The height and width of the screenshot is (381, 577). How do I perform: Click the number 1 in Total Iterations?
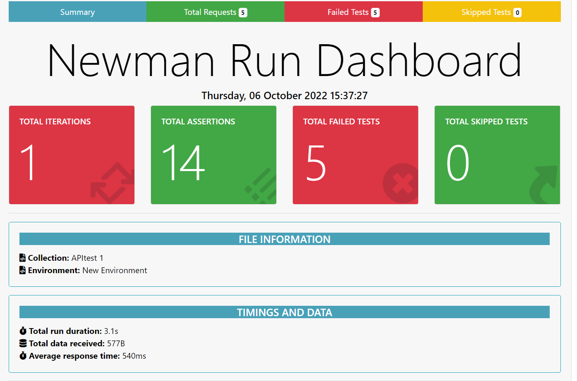[28, 163]
